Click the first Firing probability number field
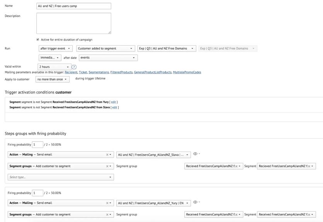Viewport: 323px width, 222px height. (37, 144)
